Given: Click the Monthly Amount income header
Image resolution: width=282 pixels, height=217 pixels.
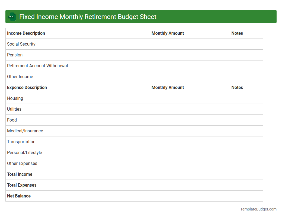Looking at the screenshot, I should click(x=168, y=33).
